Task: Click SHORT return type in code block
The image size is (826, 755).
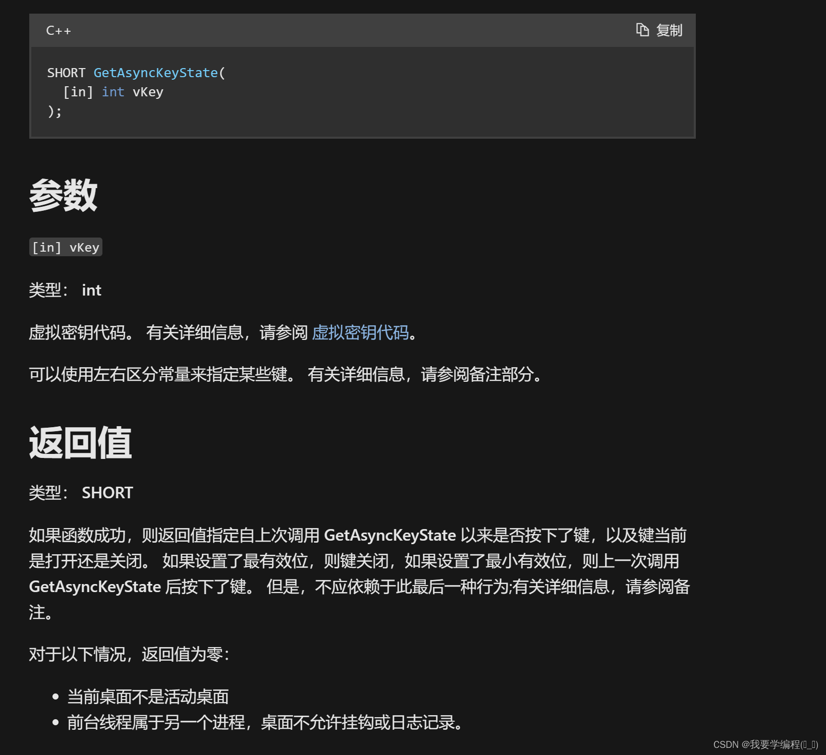Action: click(x=66, y=73)
